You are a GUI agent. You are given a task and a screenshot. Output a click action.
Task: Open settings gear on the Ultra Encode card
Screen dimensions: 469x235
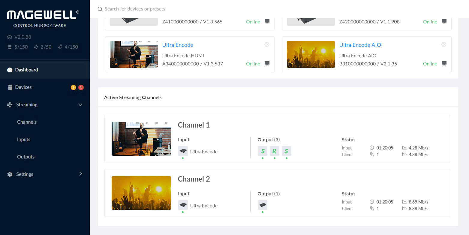pyautogui.click(x=267, y=44)
